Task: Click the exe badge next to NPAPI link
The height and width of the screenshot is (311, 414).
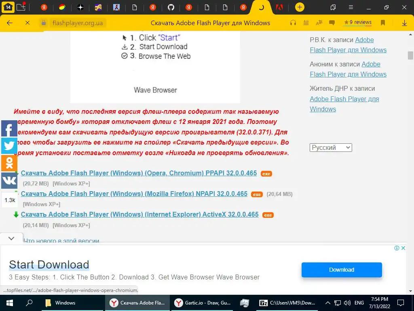Action: [257, 194]
